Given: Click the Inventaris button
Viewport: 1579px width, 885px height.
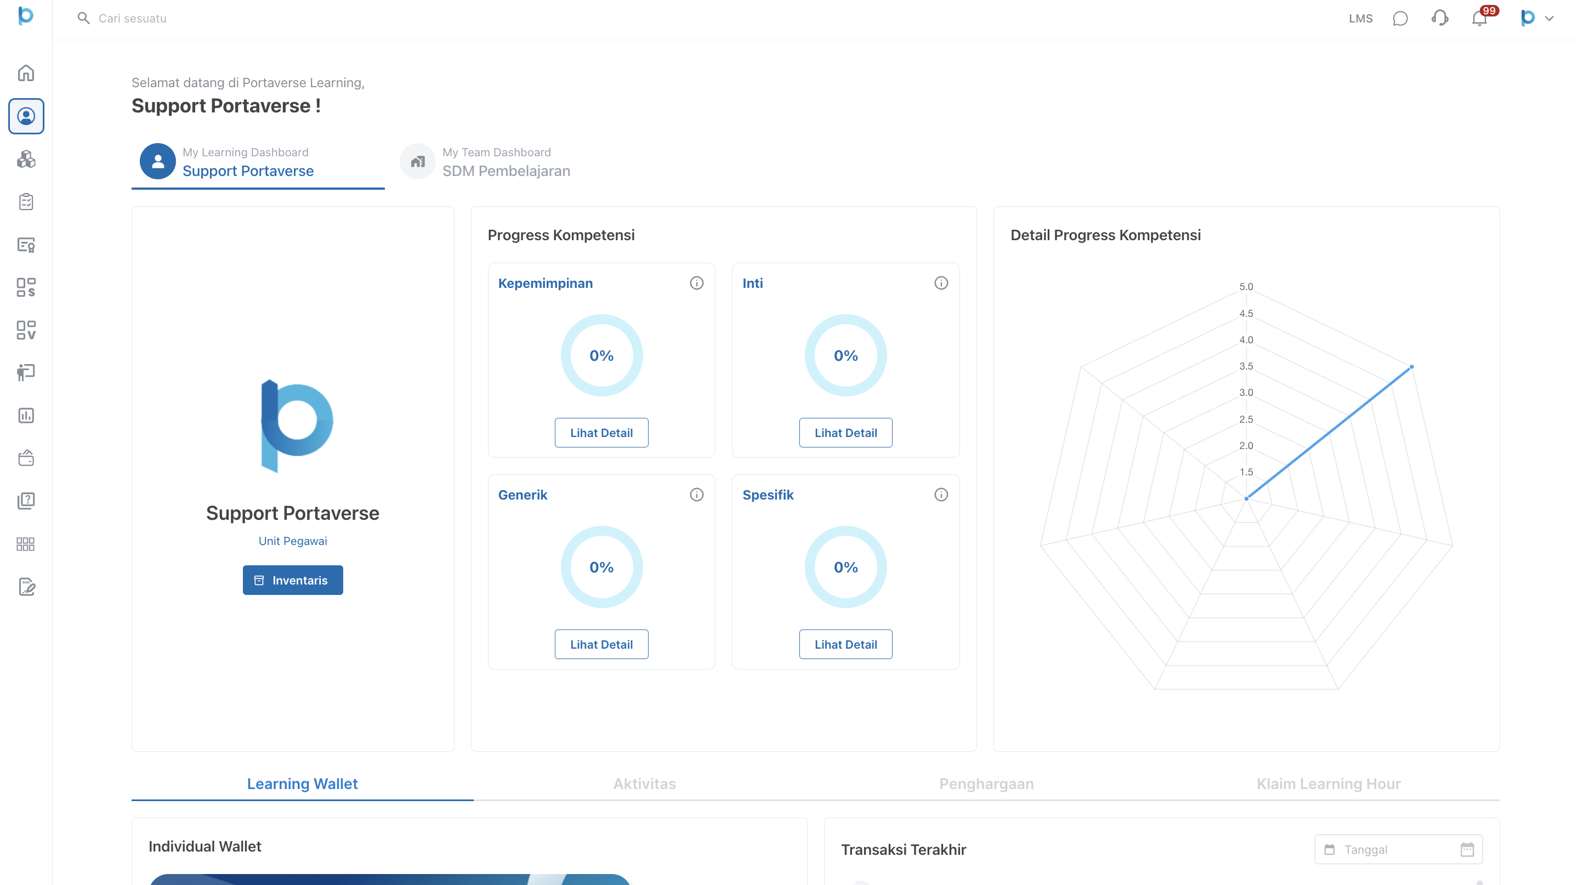Looking at the screenshot, I should point(292,580).
